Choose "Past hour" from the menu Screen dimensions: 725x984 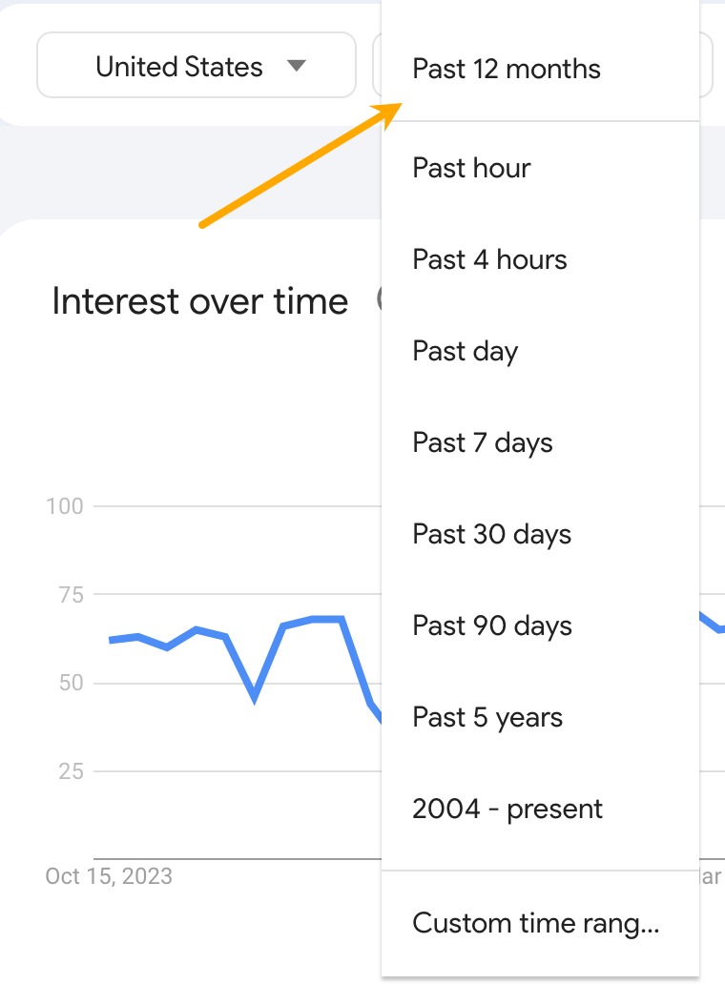click(x=471, y=168)
